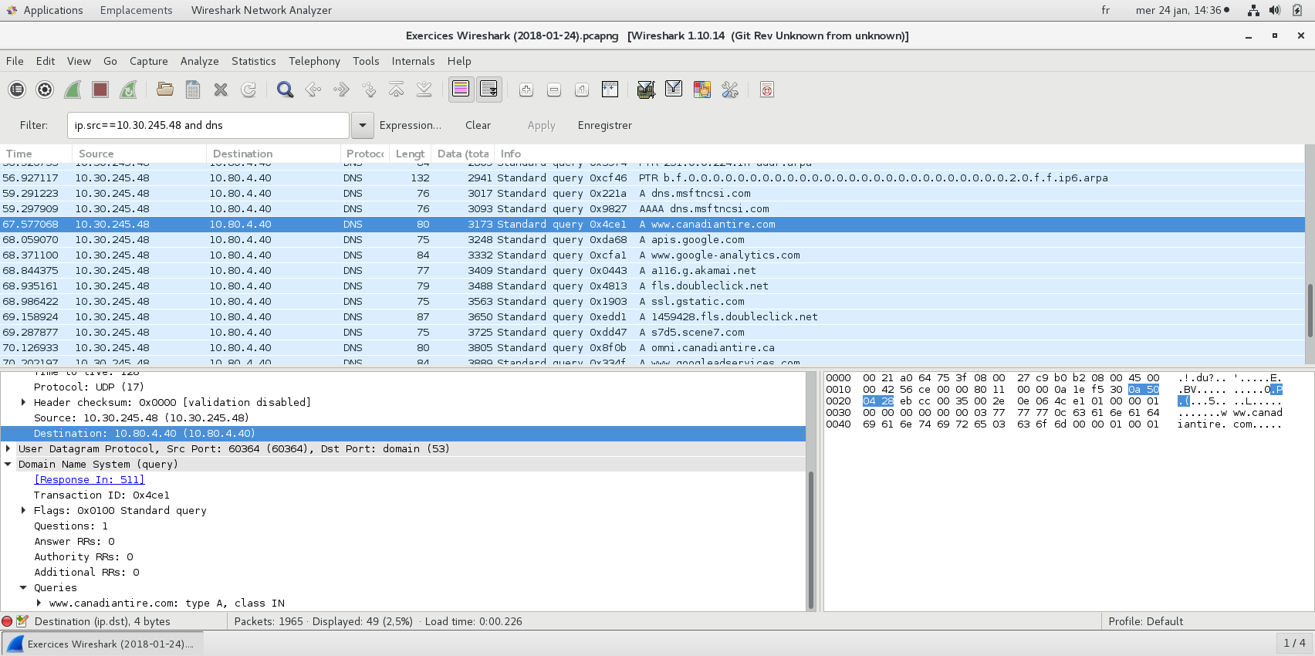Go back in packet history arrow
Image resolution: width=1315 pixels, height=656 pixels.
313,90
